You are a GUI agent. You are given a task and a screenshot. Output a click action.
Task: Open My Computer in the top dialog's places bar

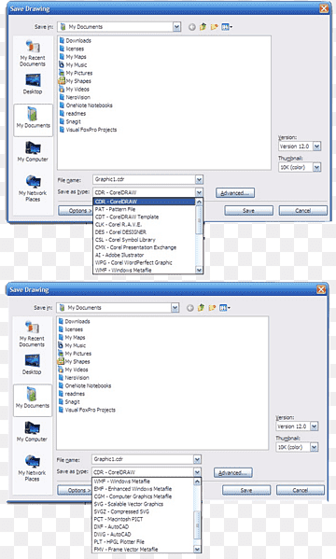(33, 151)
